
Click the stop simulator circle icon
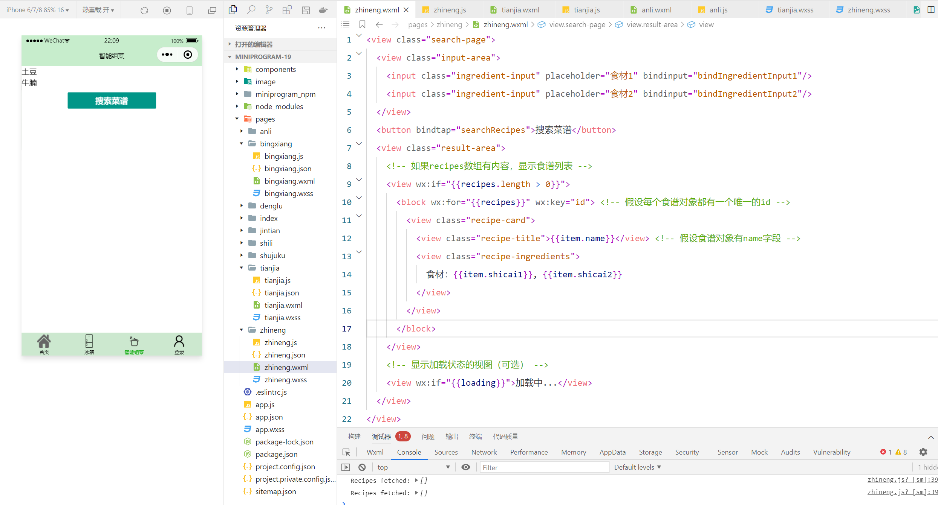pos(167,11)
